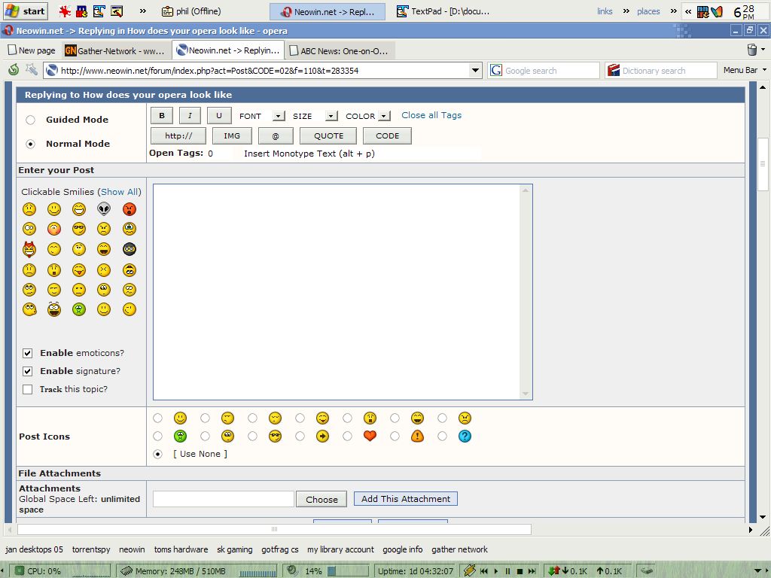Click Close all Tags link
The image size is (771, 578).
[431, 115]
